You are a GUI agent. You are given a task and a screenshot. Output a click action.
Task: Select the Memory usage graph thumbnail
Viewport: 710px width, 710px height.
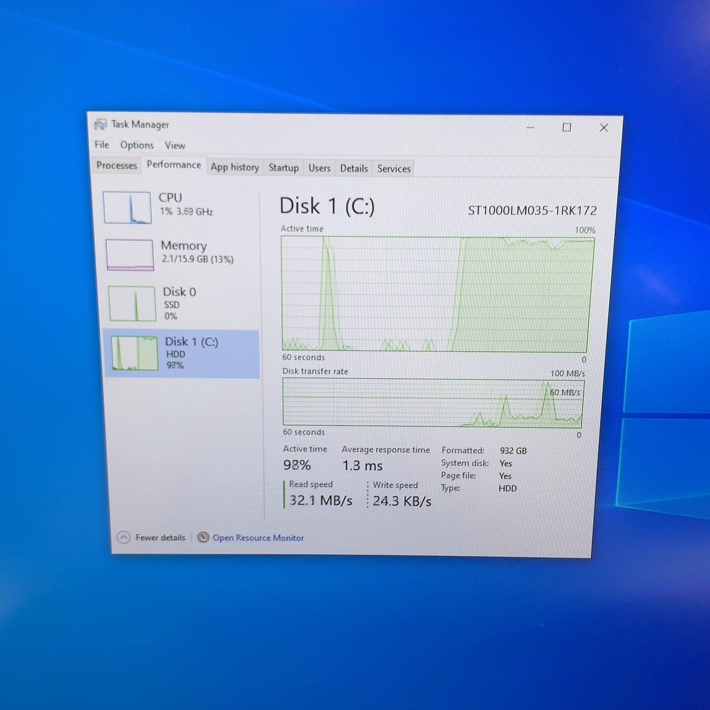click(130, 255)
